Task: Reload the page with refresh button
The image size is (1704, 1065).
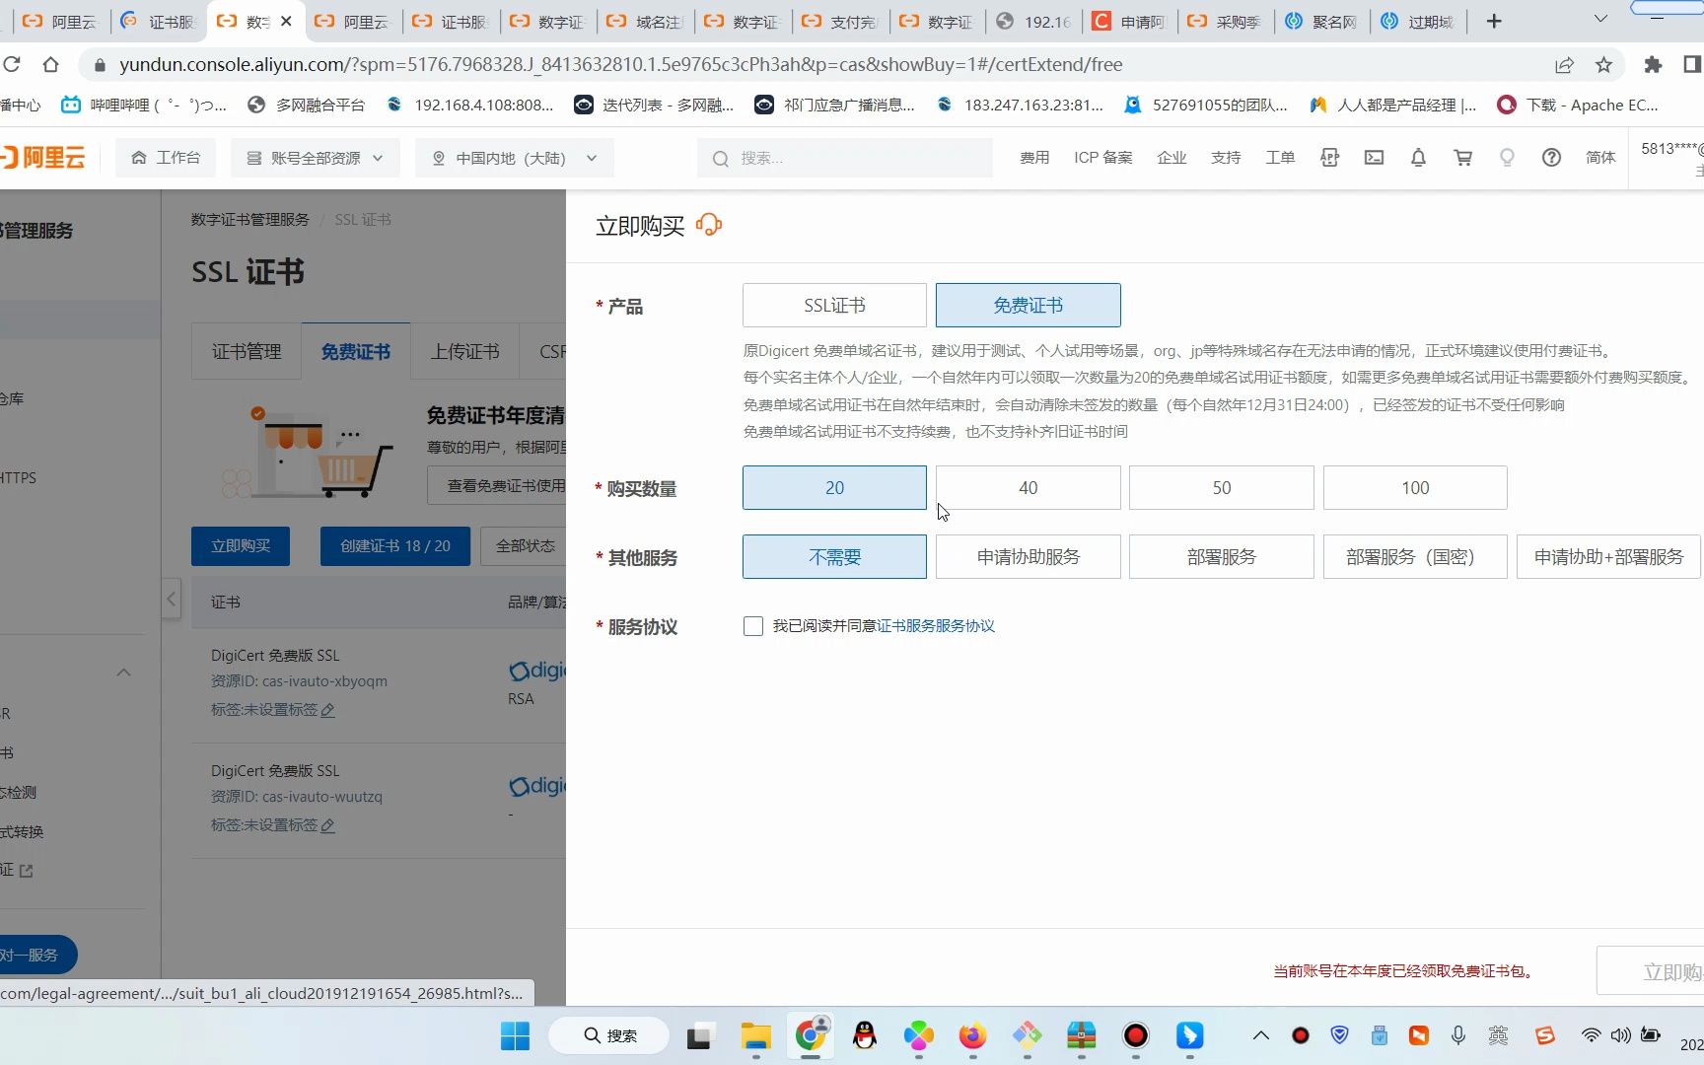Action: tap(12, 65)
